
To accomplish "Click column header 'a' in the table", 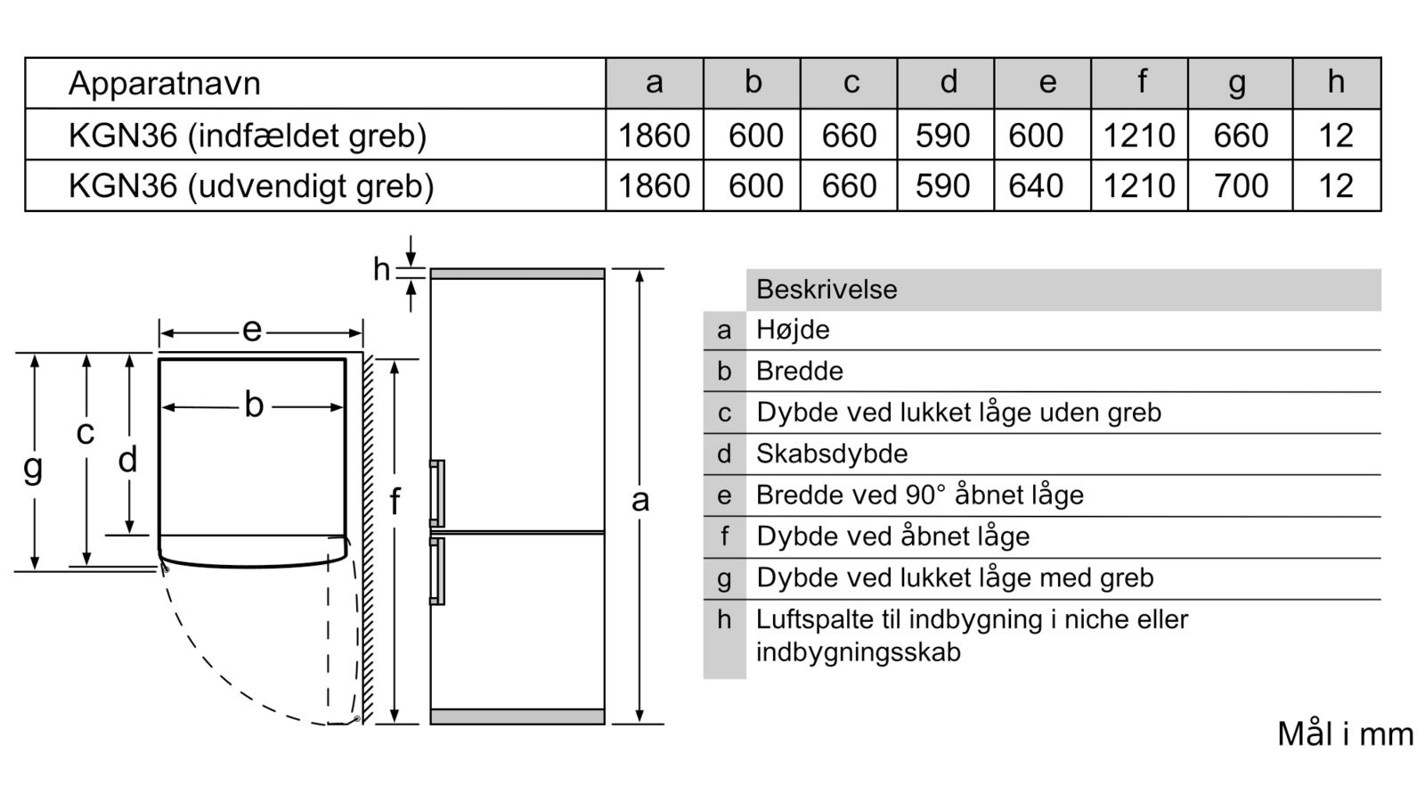I will point(655,83).
